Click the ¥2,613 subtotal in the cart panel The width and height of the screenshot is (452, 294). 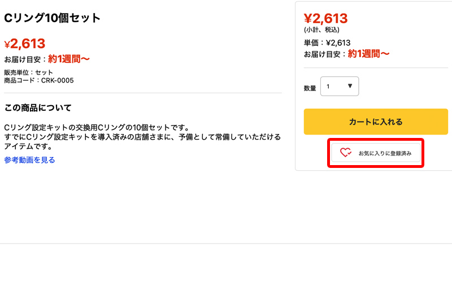click(x=325, y=19)
